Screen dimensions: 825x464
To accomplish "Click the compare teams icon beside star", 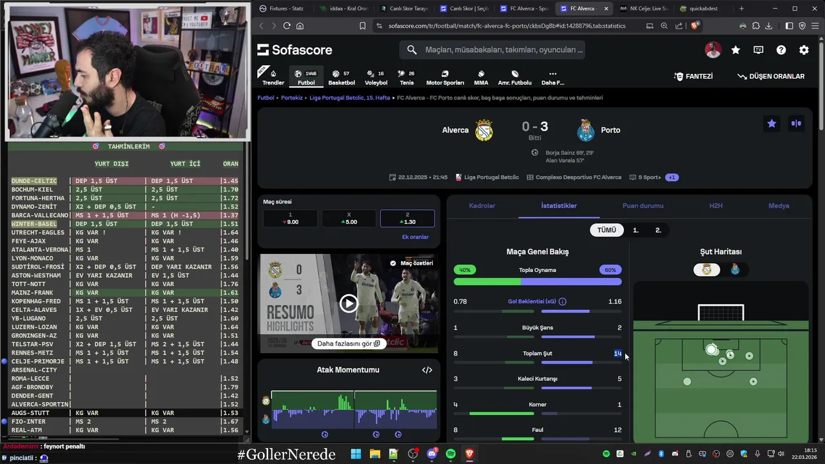I will click(797, 124).
